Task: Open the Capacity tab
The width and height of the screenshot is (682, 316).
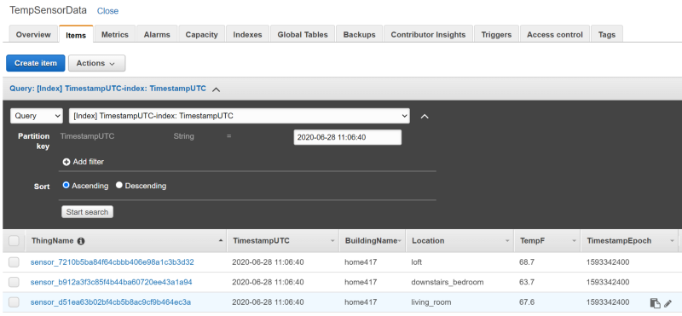Action: tap(201, 35)
